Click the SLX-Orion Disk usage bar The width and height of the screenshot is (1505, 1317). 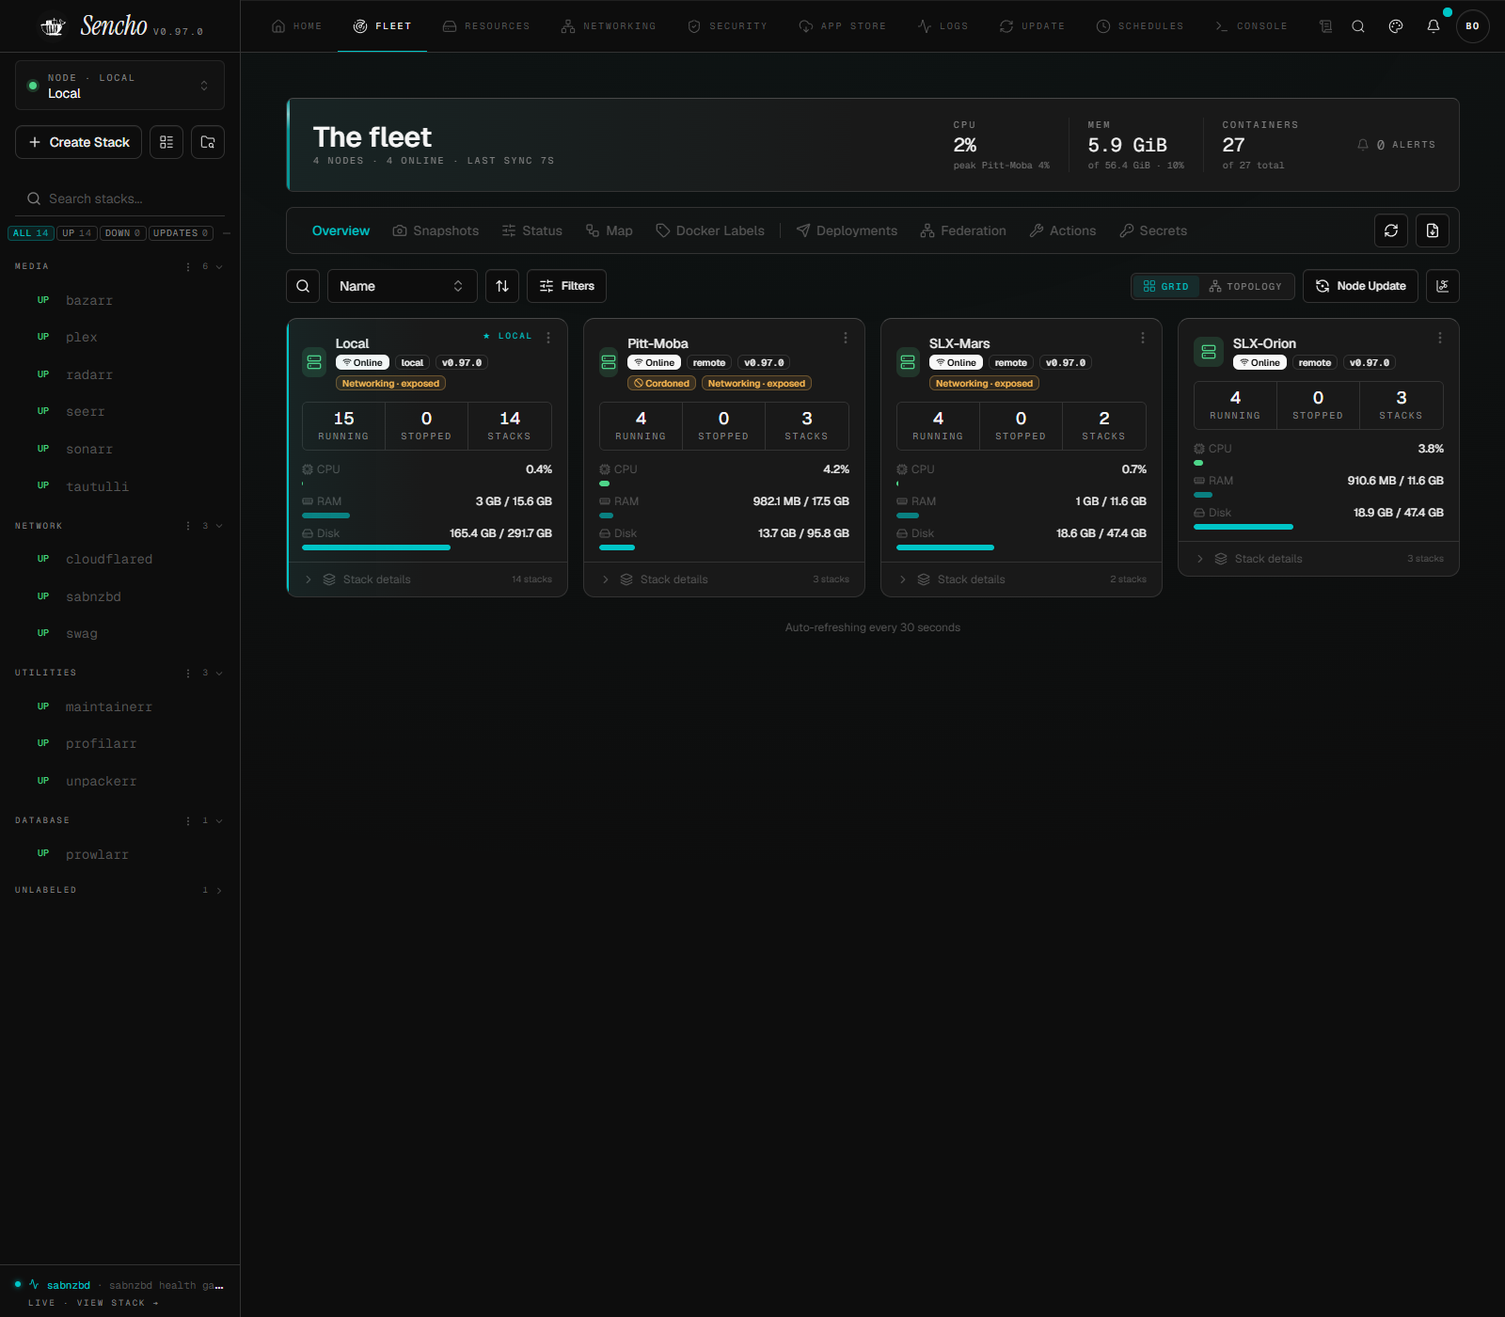[x=1319, y=526]
